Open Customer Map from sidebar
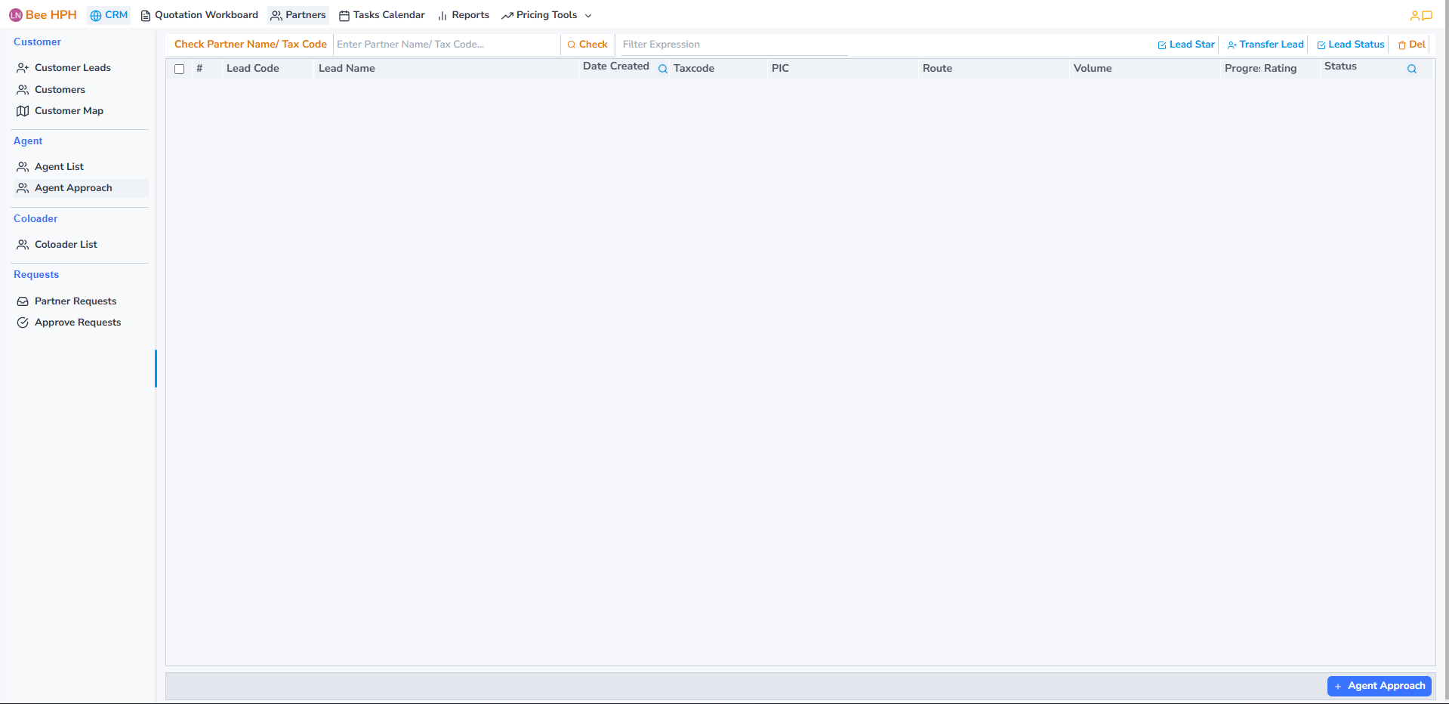This screenshot has height=704, width=1449. point(69,111)
